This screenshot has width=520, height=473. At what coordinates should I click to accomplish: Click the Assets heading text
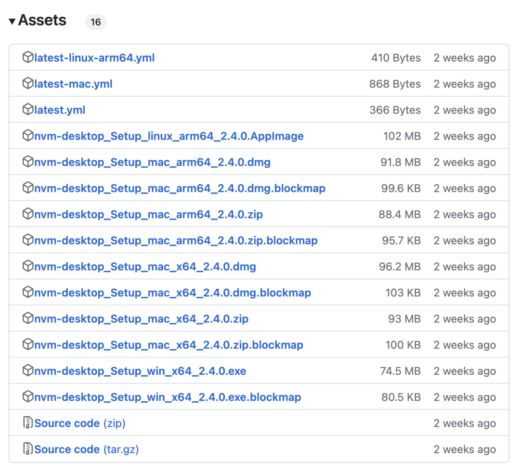pos(42,21)
